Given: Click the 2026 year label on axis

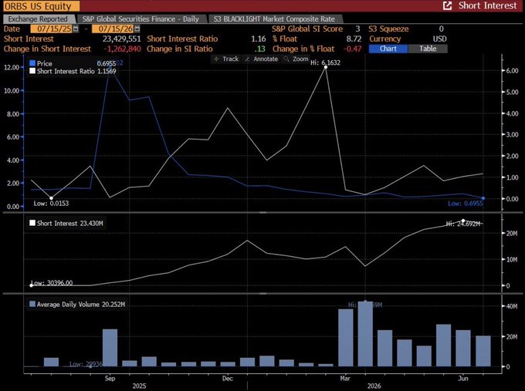Looking at the screenshot, I should click(x=374, y=386).
